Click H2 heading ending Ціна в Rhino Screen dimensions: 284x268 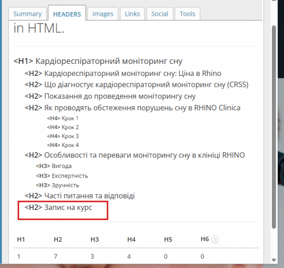click(123, 73)
